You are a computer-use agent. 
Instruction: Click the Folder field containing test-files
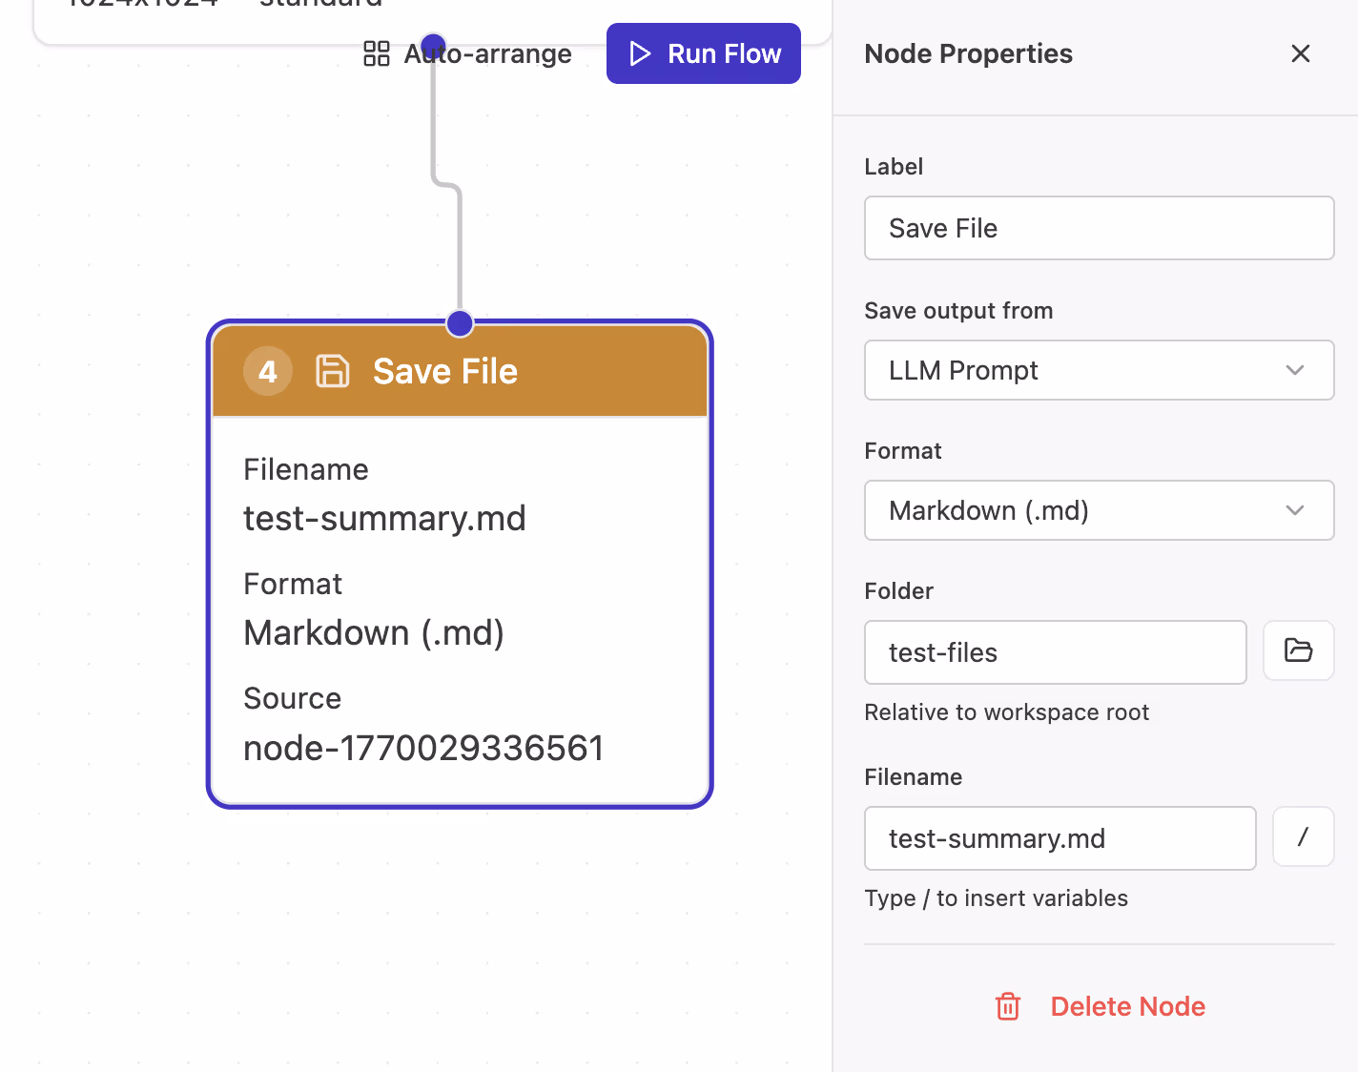1055,652
